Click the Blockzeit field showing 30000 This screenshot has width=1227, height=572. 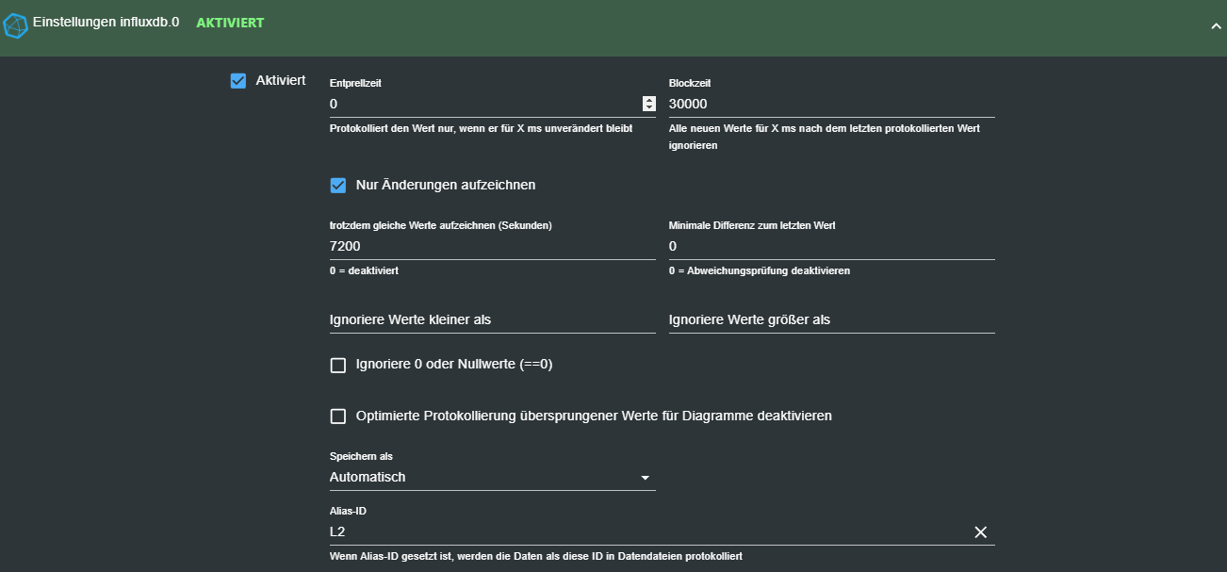[x=829, y=104]
